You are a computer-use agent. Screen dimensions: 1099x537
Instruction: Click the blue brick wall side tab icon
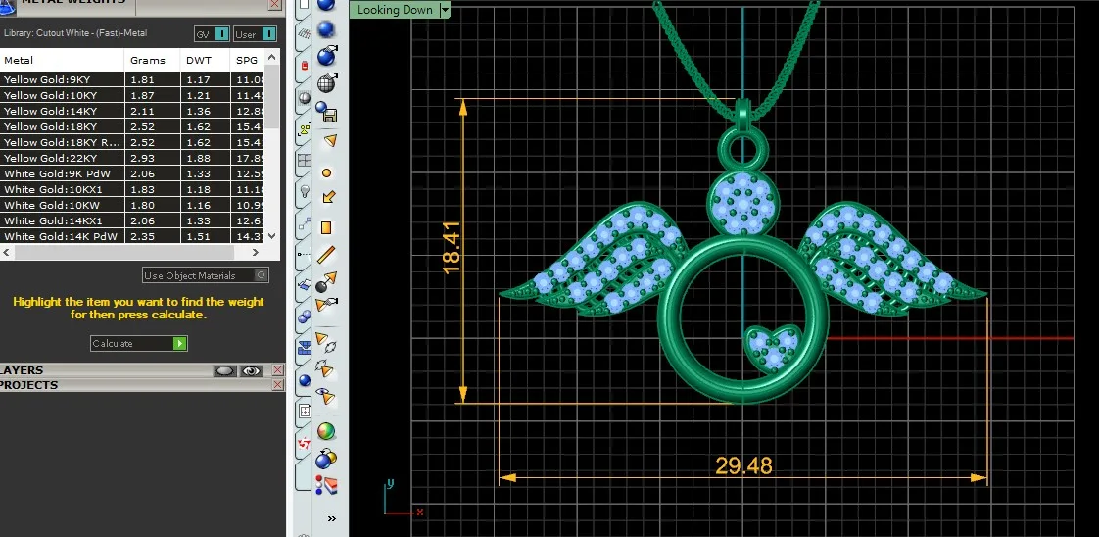coord(305,348)
